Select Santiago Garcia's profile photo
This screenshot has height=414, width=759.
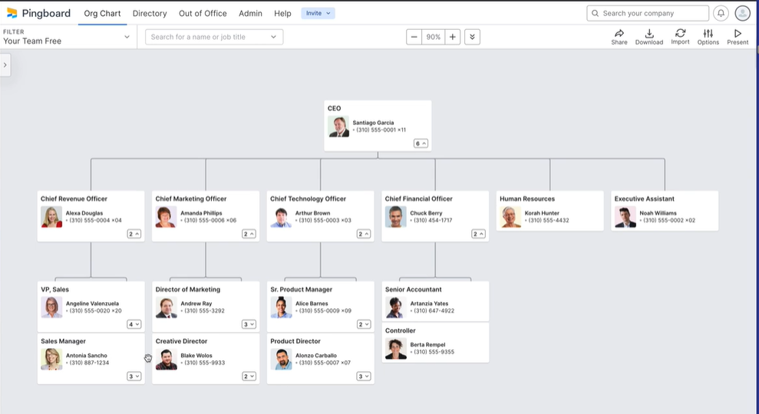(338, 127)
